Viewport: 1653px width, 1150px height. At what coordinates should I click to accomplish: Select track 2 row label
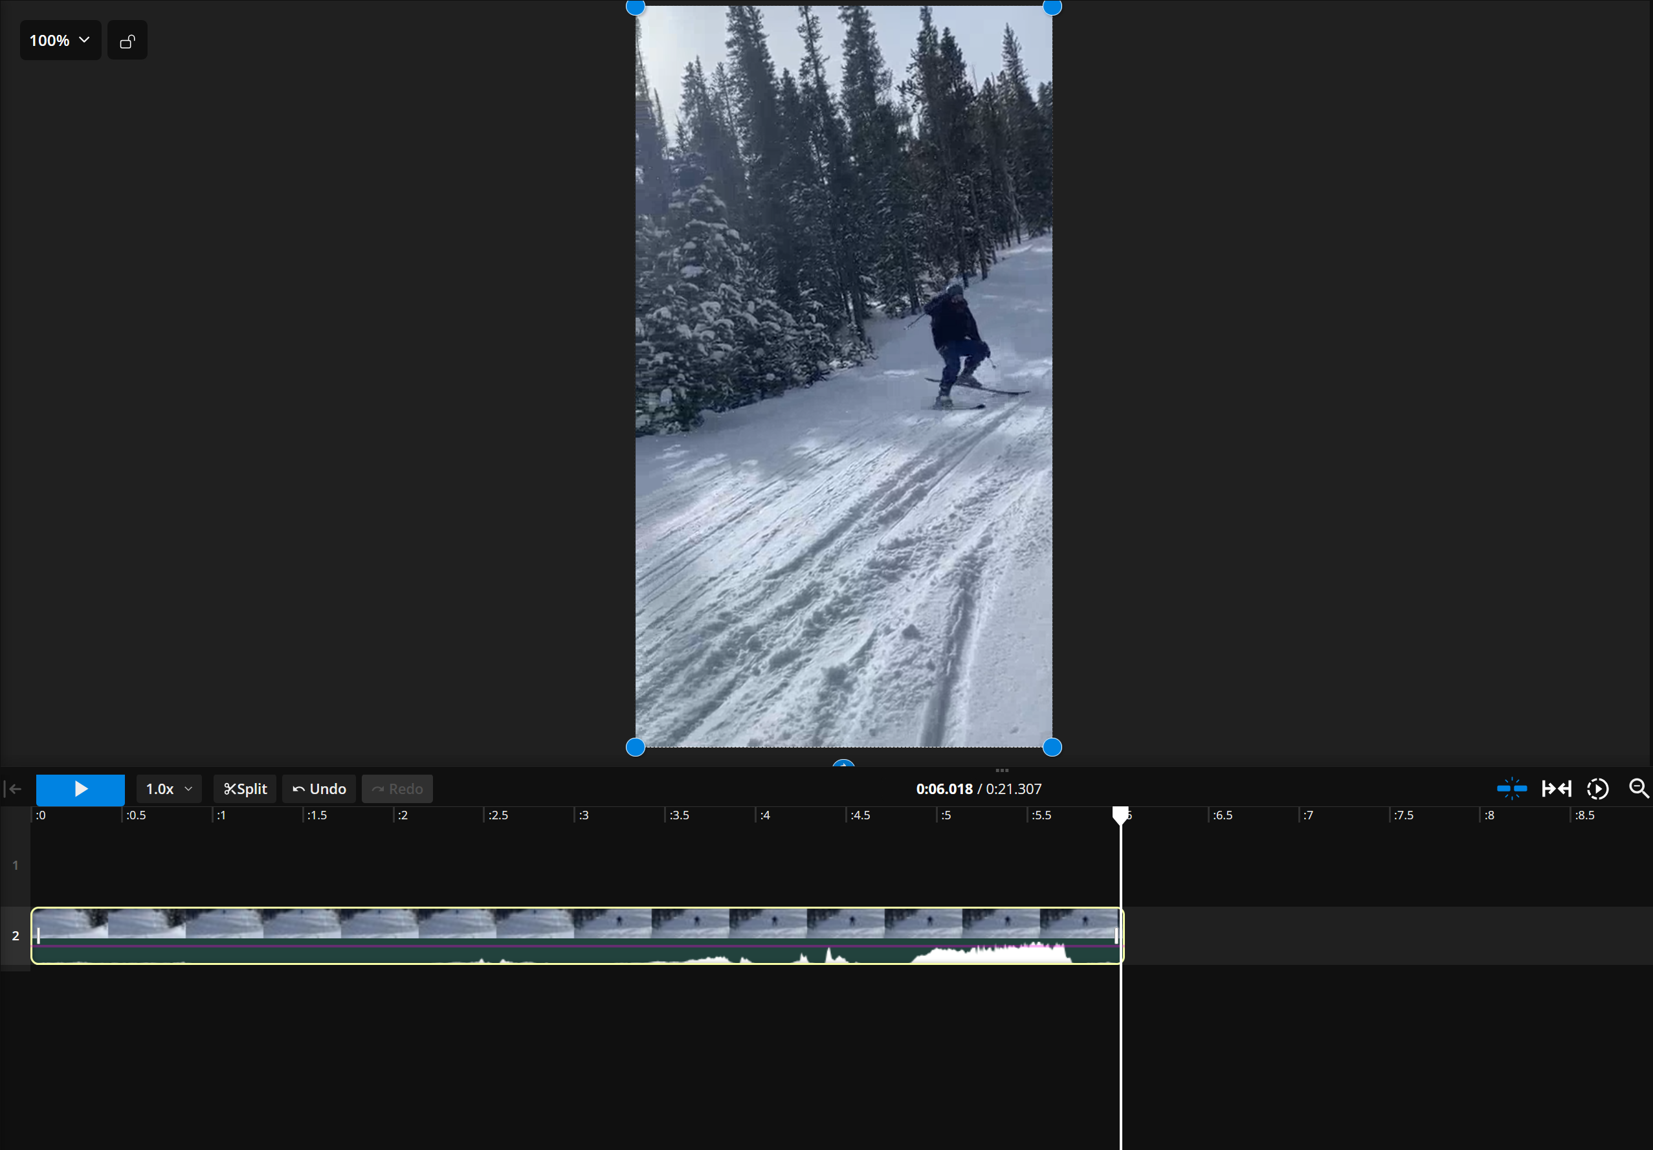point(15,935)
